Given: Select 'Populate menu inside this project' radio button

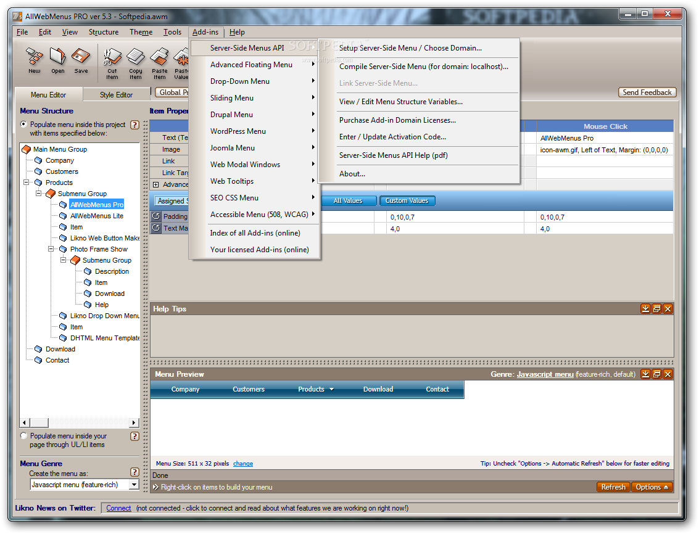Looking at the screenshot, I should [23, 125].
